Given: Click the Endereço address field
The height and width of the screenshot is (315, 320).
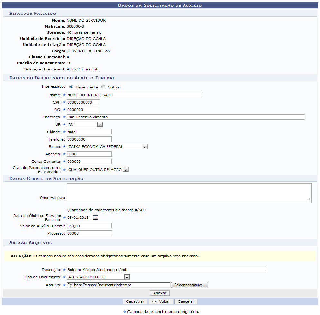Looking at the screenshot, I should [x=185, y=117].
